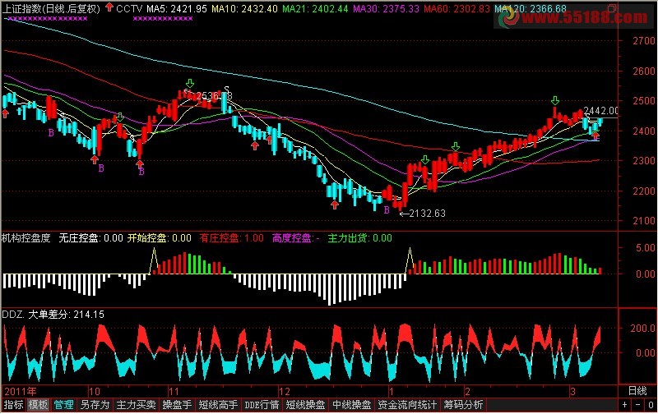Click month 12 on time axis
Viewport: 658px width, 414px height.
tap(285, 392)
